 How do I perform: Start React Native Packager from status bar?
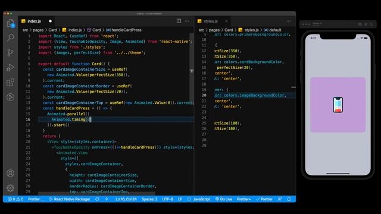pyautogui.click(x=70, y=199)
